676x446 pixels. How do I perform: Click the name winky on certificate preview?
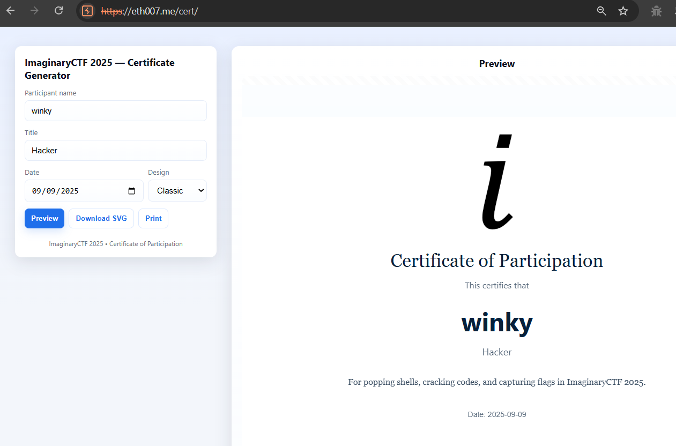coord(497,323)
